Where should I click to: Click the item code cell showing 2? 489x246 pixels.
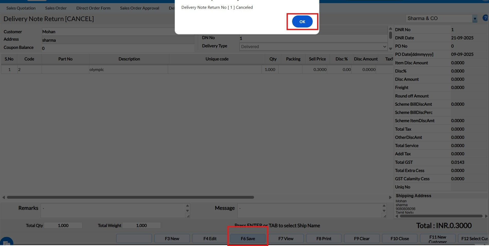click(30, 69)
